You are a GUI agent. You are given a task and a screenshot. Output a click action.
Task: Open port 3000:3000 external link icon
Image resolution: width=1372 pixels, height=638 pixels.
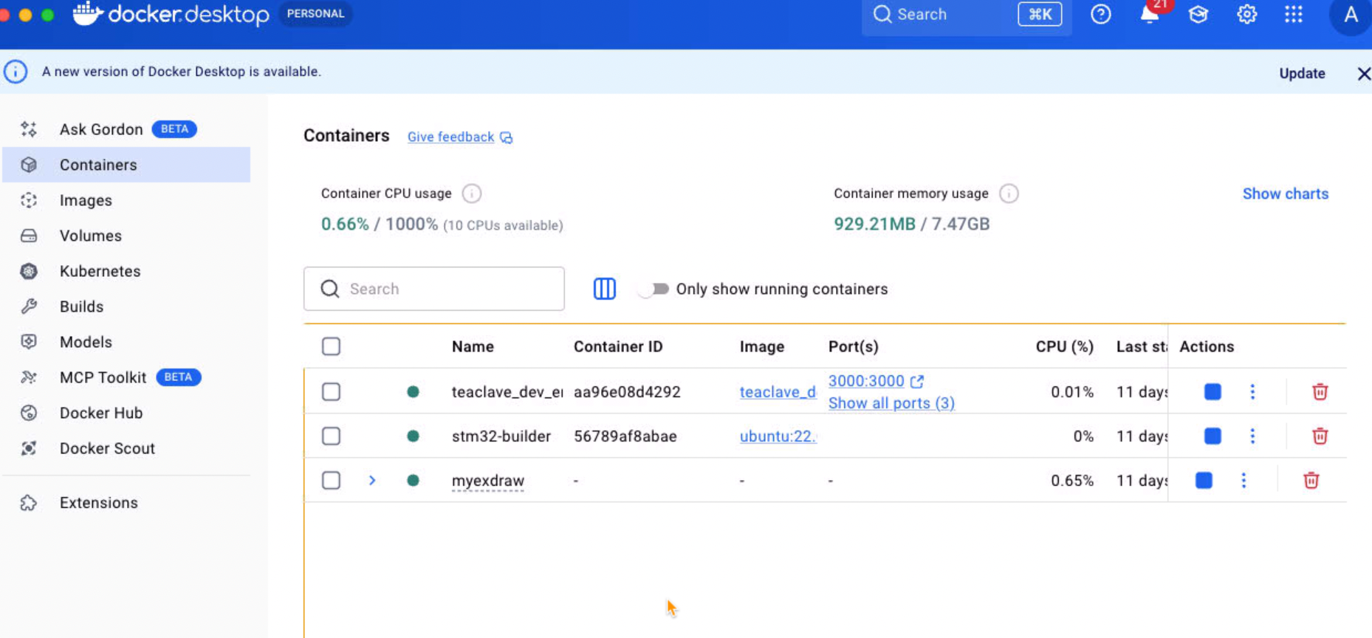pos(917,381)
